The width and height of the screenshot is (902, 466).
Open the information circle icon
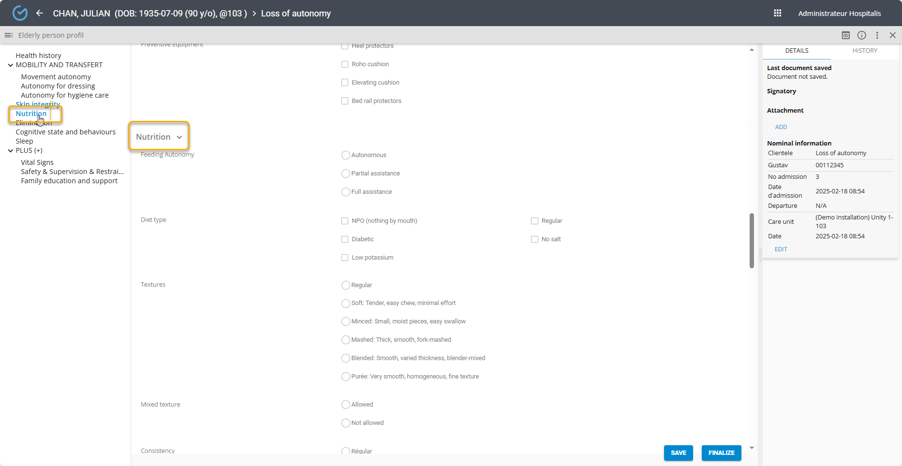tap(861, 35)
